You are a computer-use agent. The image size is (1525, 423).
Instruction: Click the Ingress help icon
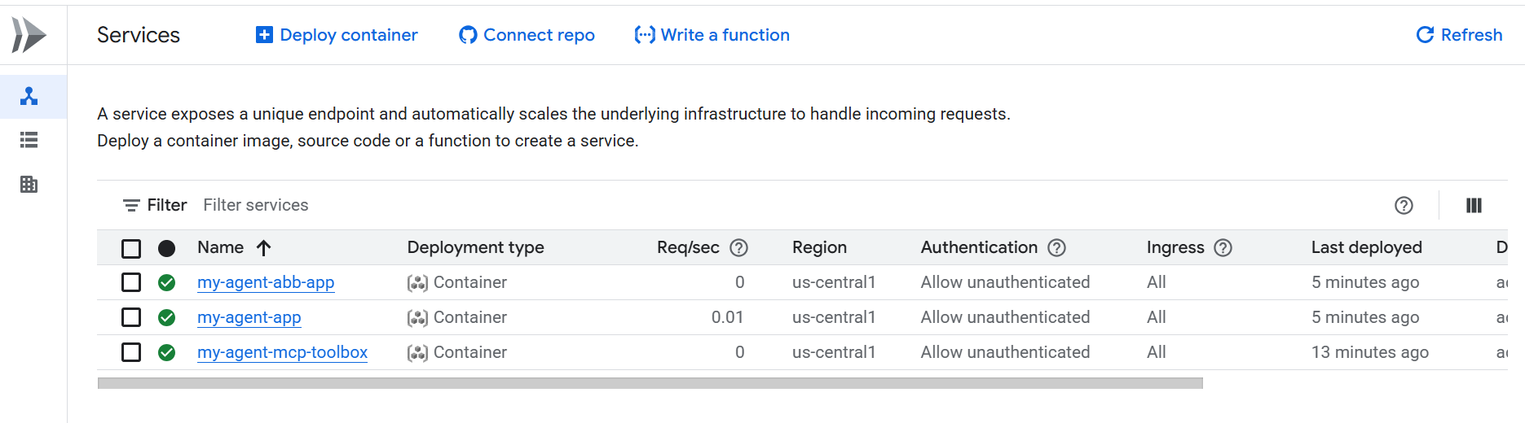click(1223, 248)
